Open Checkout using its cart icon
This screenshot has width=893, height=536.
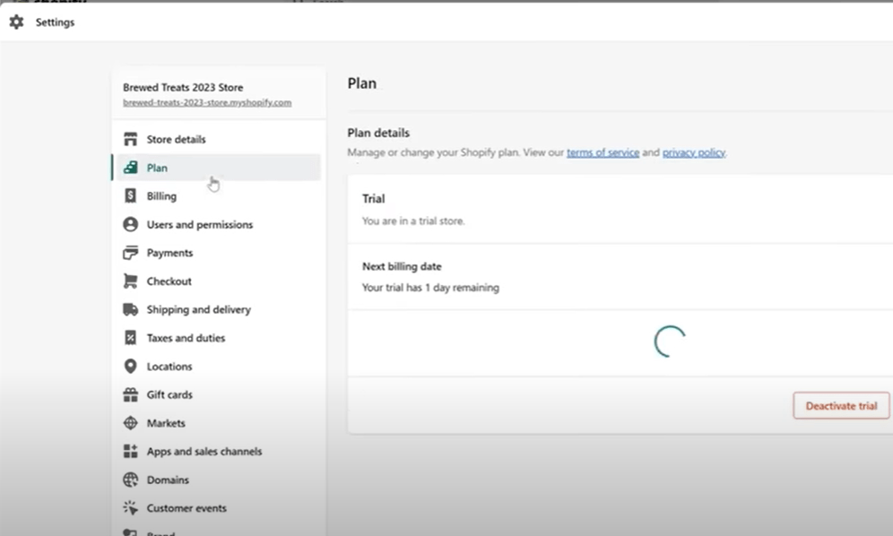130,281
